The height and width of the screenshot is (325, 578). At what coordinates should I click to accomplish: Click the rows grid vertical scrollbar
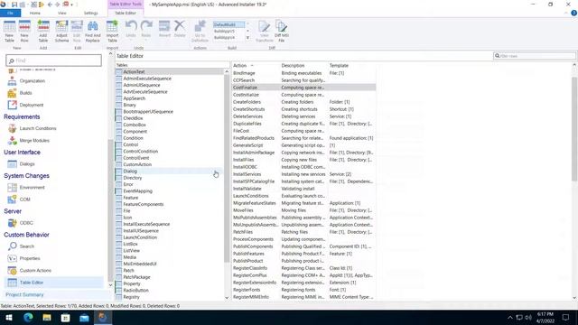[x=574, y=129]
